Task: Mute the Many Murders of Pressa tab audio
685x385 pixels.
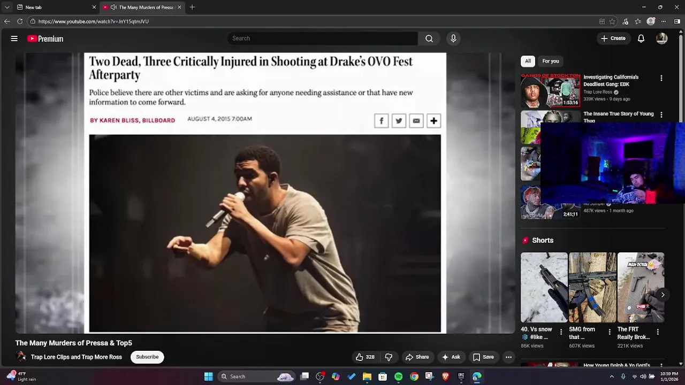Action: (x=113, y=7)
